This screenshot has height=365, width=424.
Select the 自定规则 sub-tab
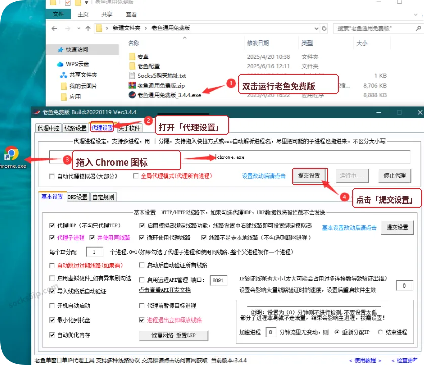click(x=103, y=197)
